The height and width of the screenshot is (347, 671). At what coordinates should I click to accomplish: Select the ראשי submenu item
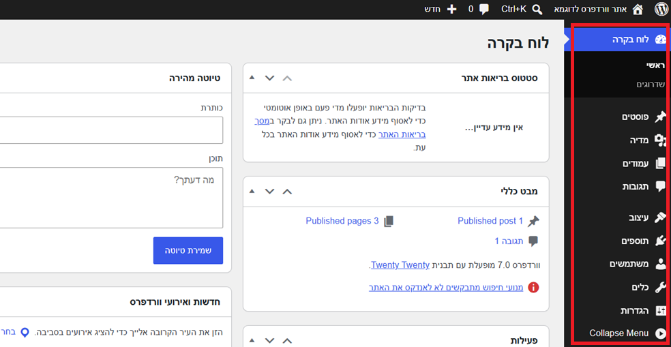tap(655, 65)
